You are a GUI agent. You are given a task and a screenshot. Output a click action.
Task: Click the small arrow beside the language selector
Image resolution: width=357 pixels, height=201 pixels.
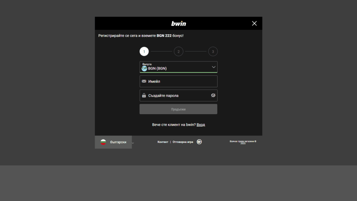pyautogui.click(x=133, y=143)
